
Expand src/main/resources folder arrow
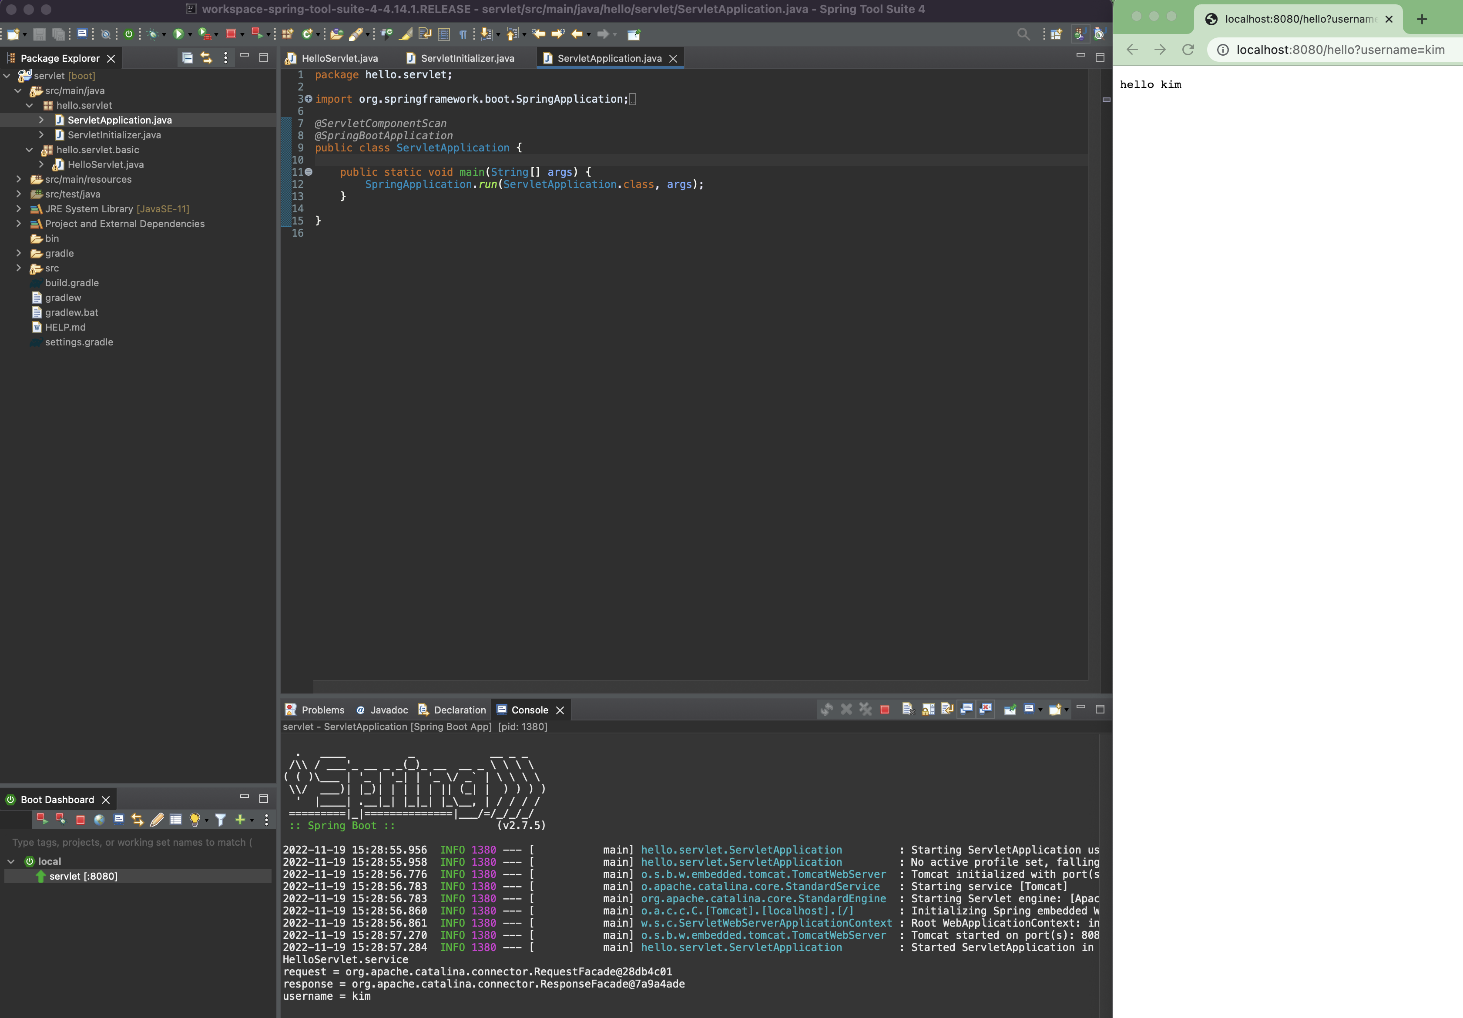pos(18,179)
